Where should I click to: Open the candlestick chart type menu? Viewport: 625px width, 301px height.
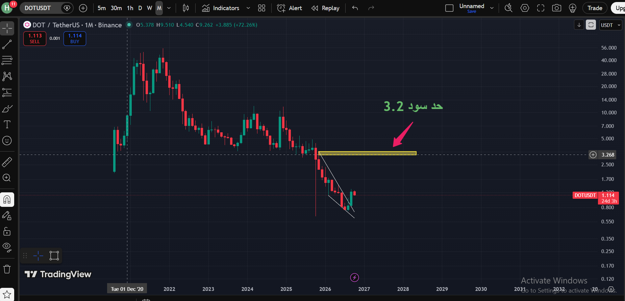pos(186,8)
